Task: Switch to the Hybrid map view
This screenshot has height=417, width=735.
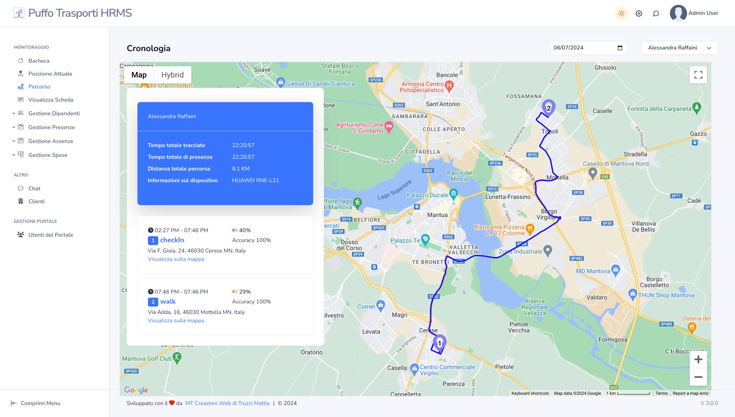Action: [172, 75]
